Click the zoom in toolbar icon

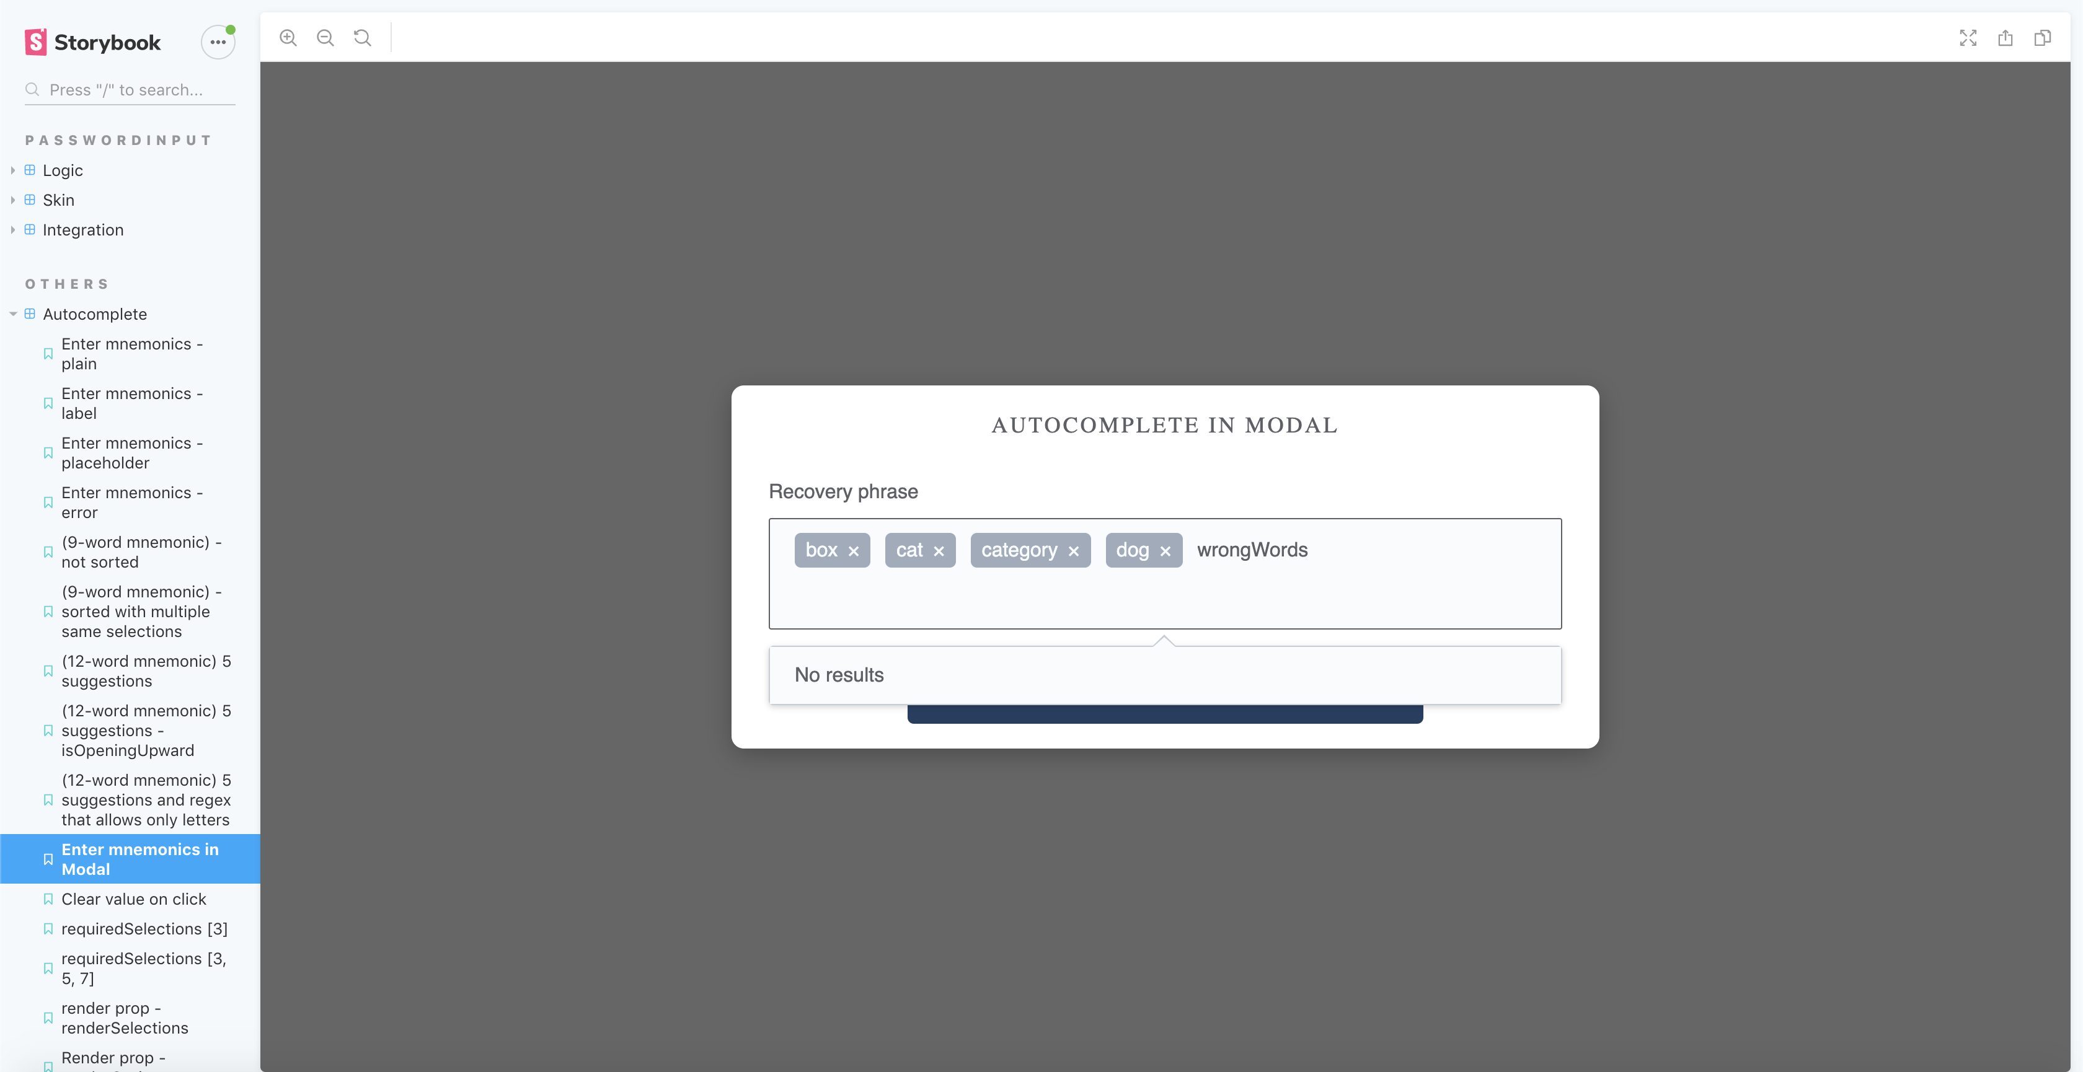click(288, 38)
